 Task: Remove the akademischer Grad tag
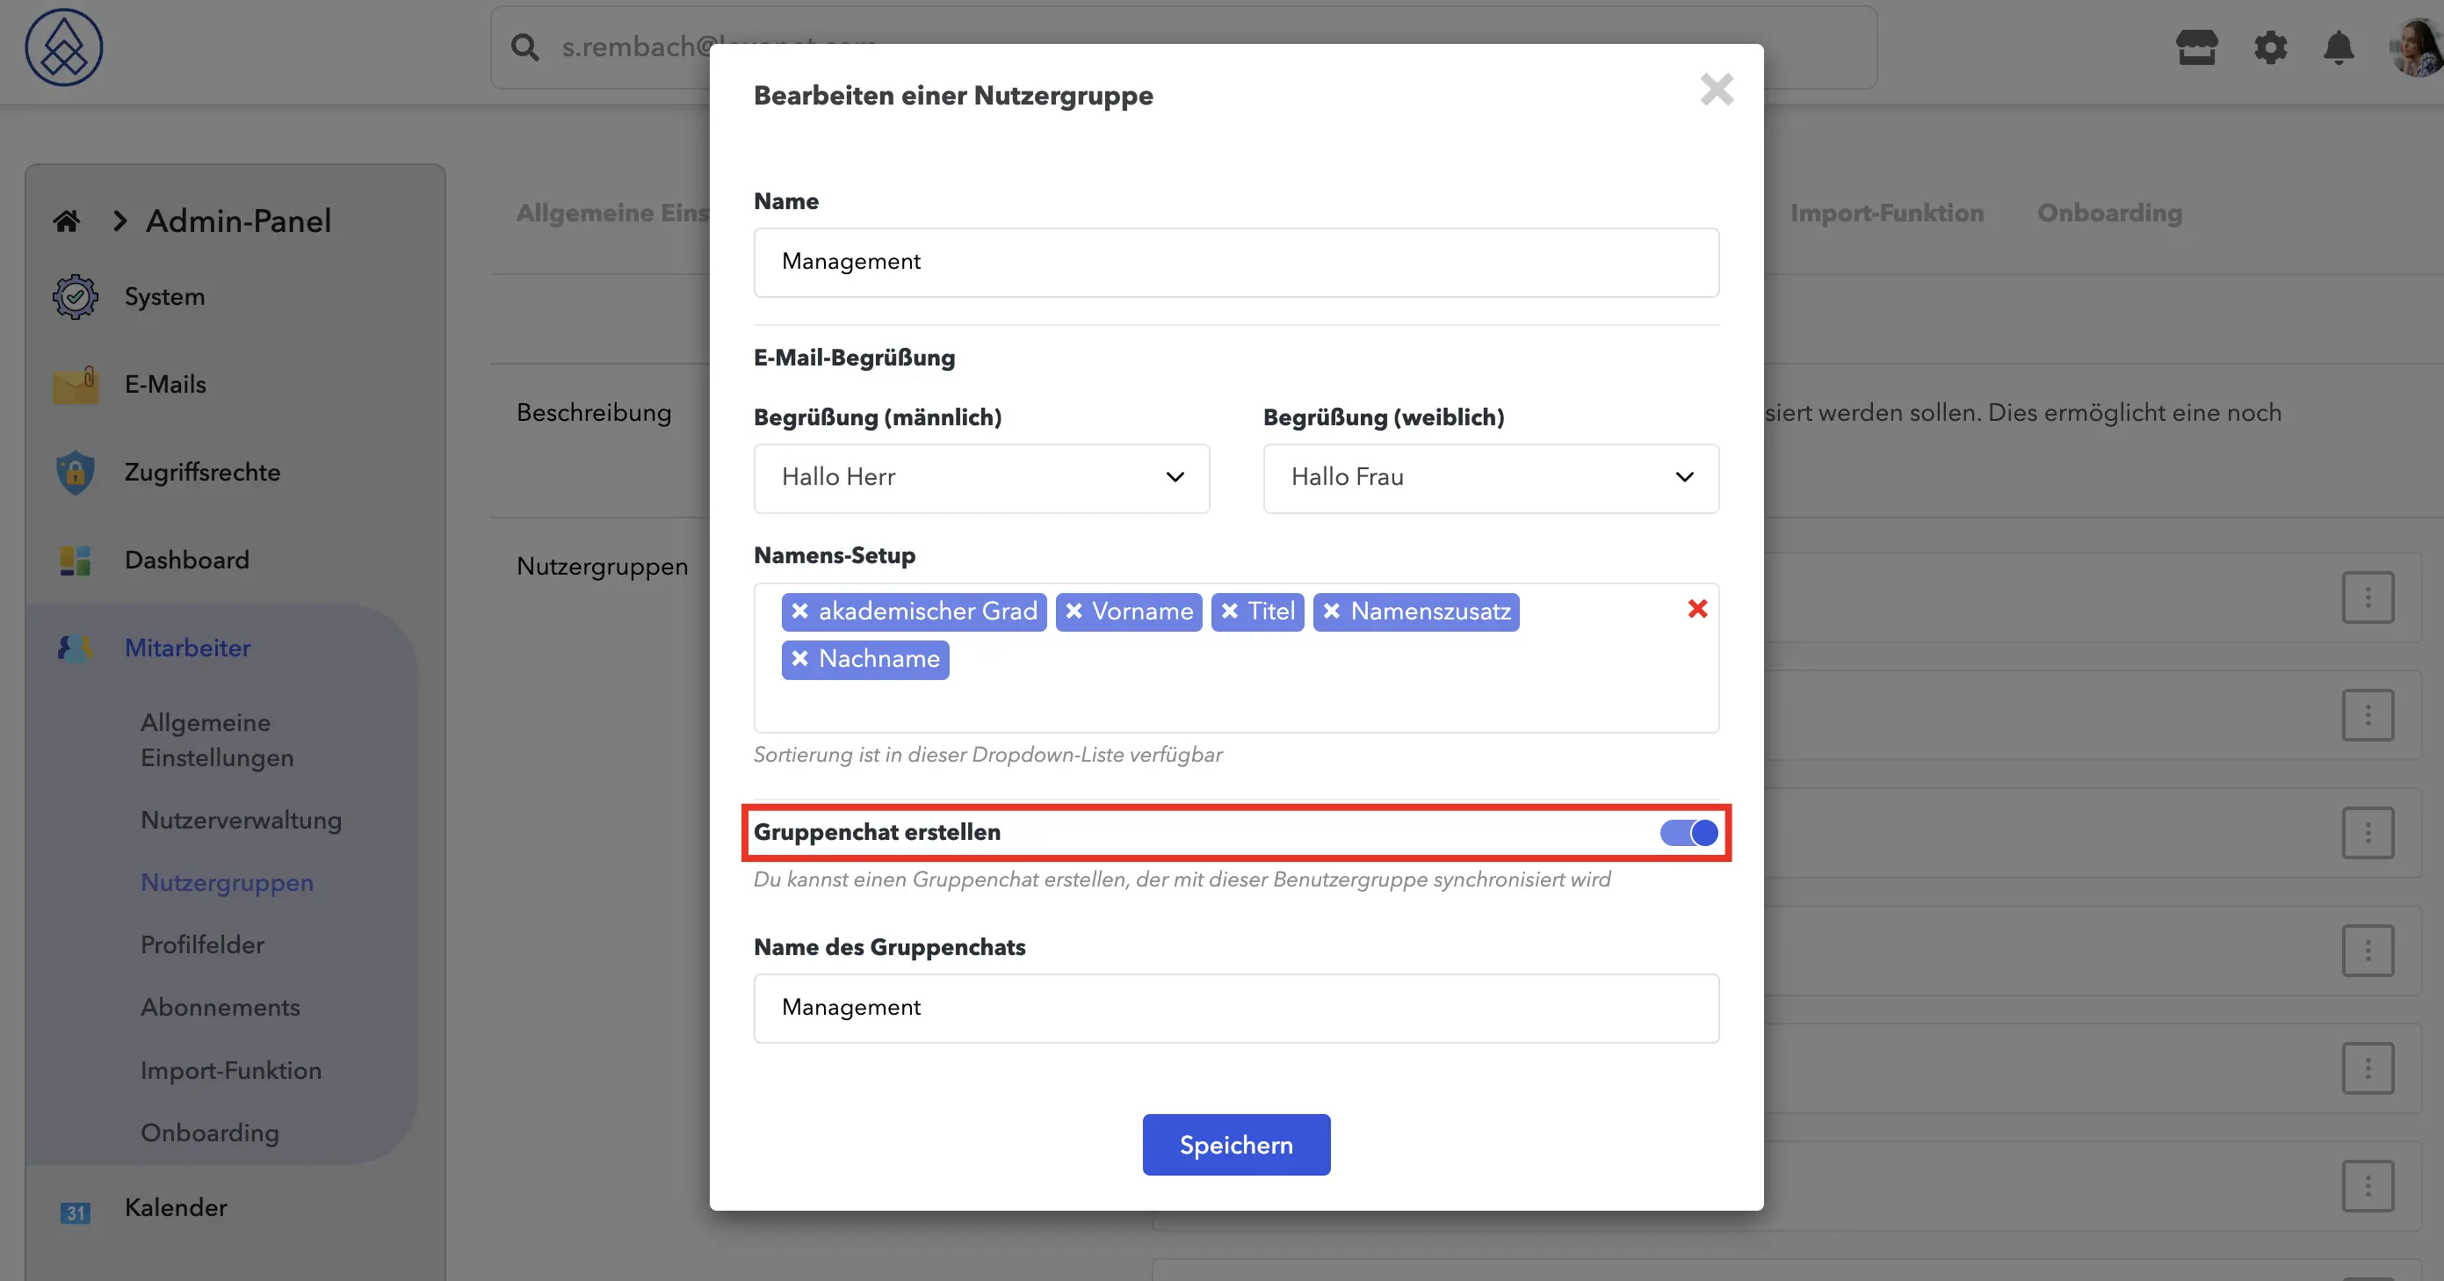pyautogui.click(x=799, y=612)
